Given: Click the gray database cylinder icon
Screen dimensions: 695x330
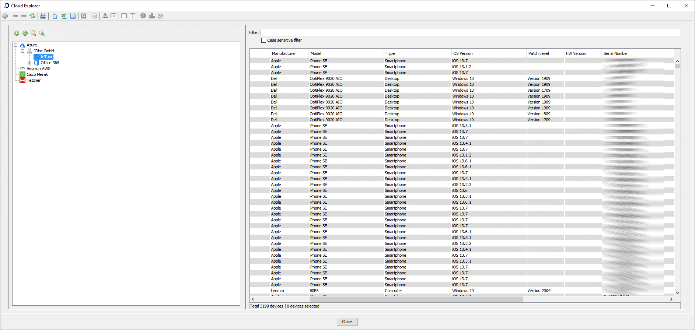Looking at the screenshot, I should (94, 16).
